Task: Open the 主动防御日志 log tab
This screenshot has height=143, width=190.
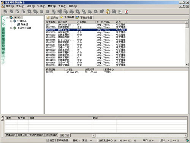Action: tap(36, 135)
